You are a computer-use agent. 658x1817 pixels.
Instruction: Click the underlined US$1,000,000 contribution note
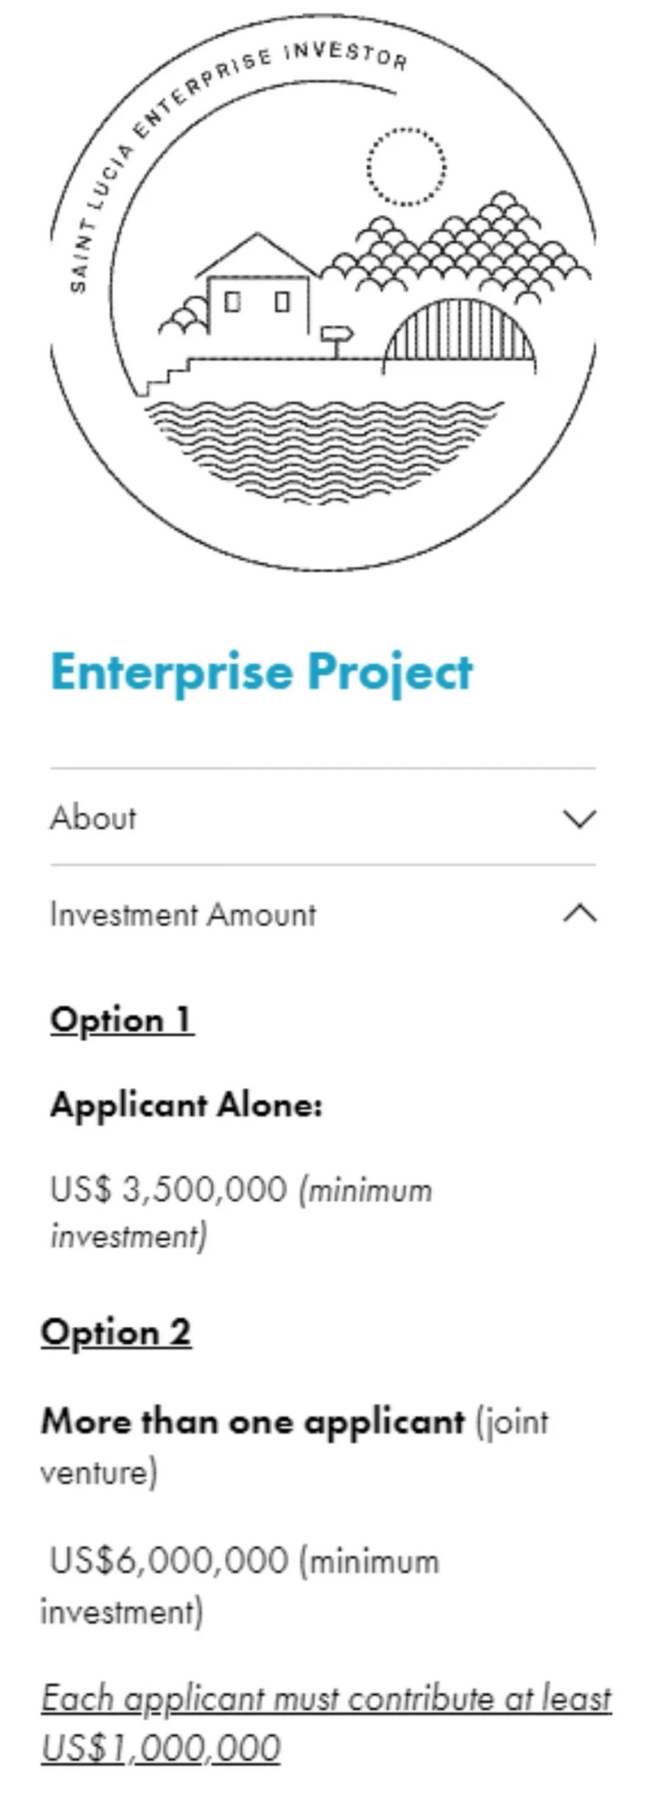click(325, 1723)
